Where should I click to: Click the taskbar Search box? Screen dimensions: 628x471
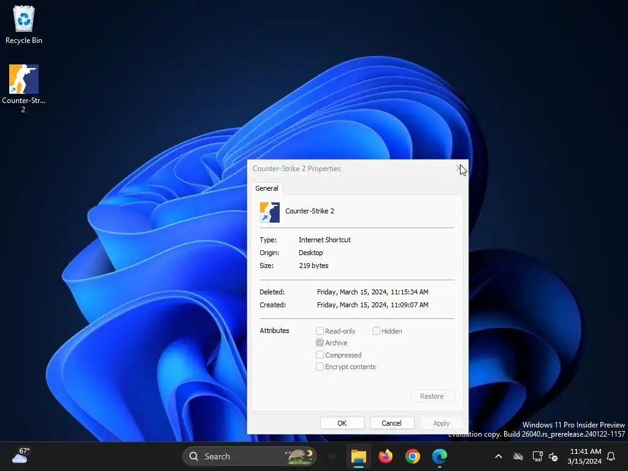[x=249, y=456]
